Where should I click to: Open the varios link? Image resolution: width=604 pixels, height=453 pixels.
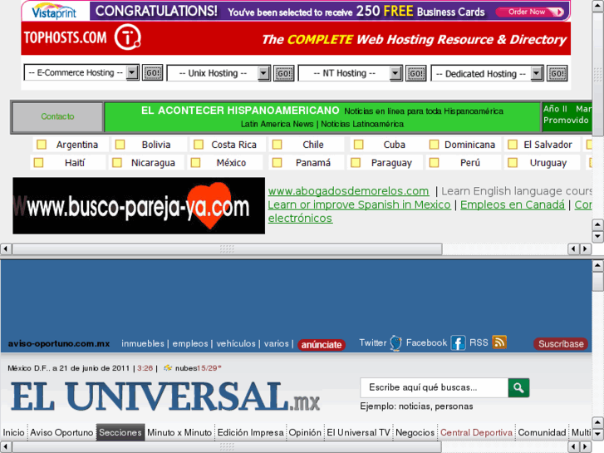pos(276,343)
